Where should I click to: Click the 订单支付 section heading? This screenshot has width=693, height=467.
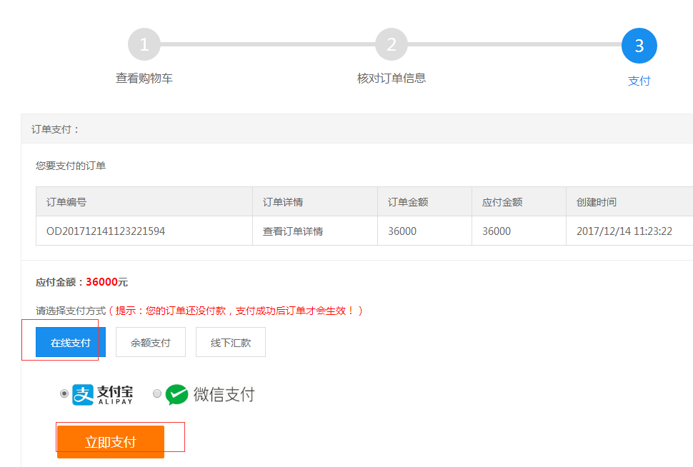click(55, 129)
